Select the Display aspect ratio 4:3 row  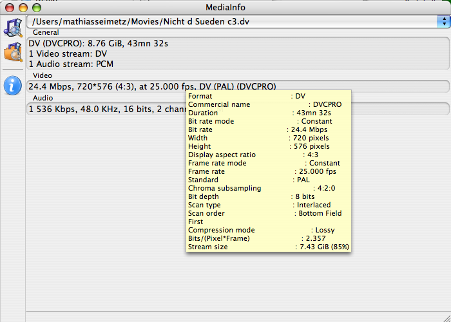[x=253, y=155]
